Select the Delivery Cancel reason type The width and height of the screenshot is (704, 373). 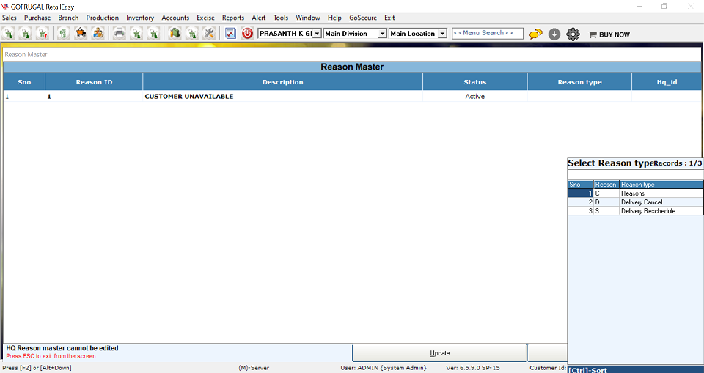[641, 202]
